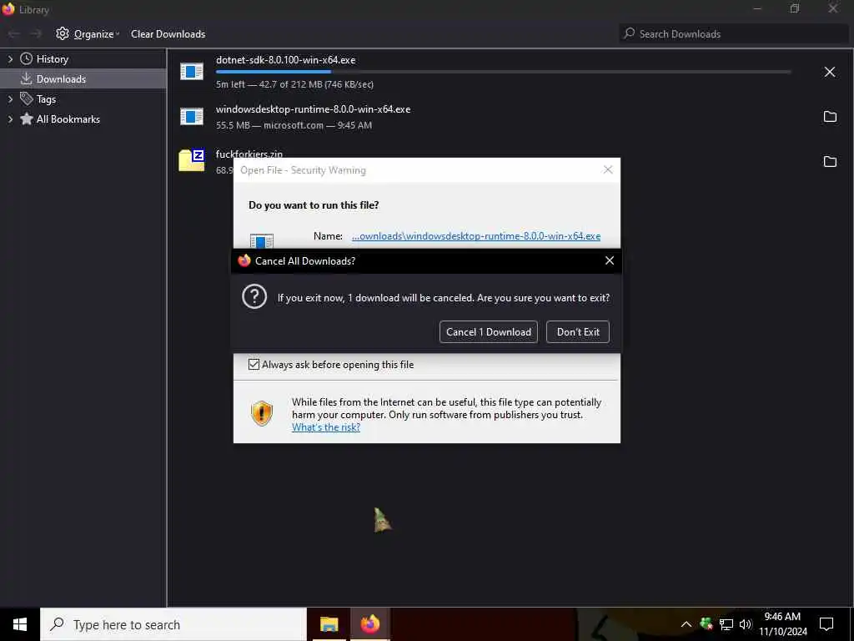Open the Windows Start menu
The width and height of the screenshot is (854, 641).
(20, 624)
